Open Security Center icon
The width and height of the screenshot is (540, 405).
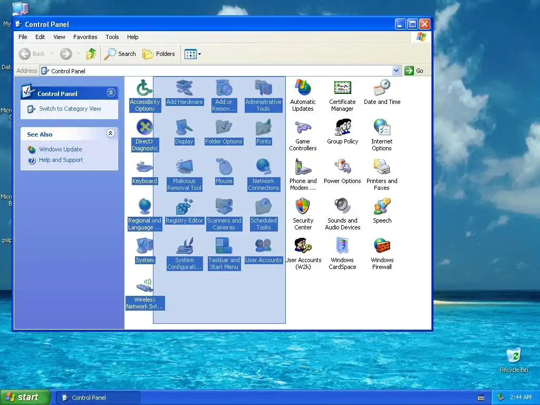click(x=303, y=207)
